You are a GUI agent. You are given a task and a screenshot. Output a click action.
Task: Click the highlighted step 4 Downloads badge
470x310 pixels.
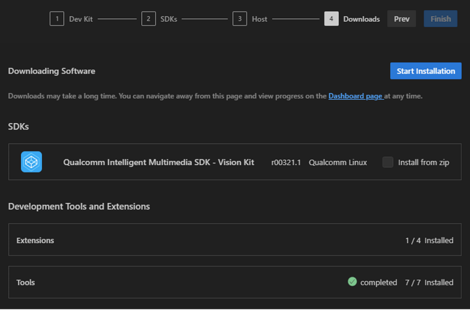pos(331,18)
